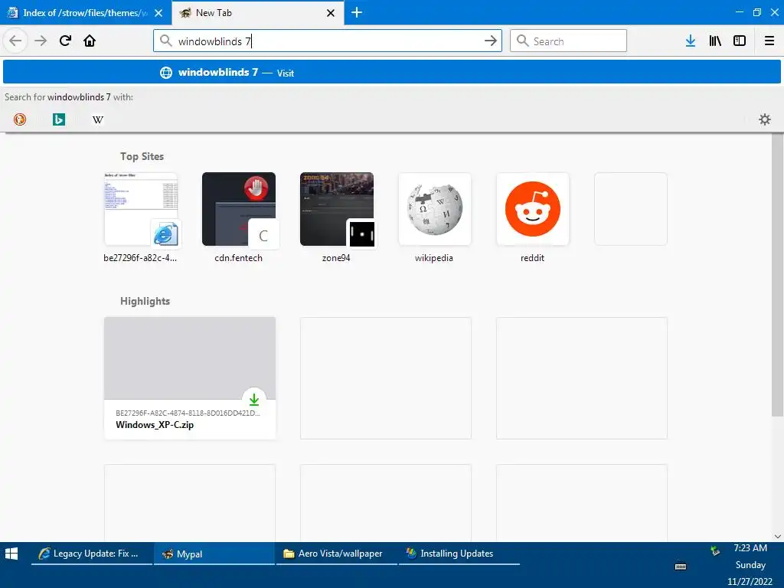Select the Mypal taskbar button
The image size is (784, 588).
tap(214, 554)
